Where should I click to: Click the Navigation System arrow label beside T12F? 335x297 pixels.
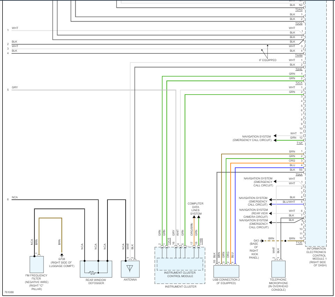252,138
